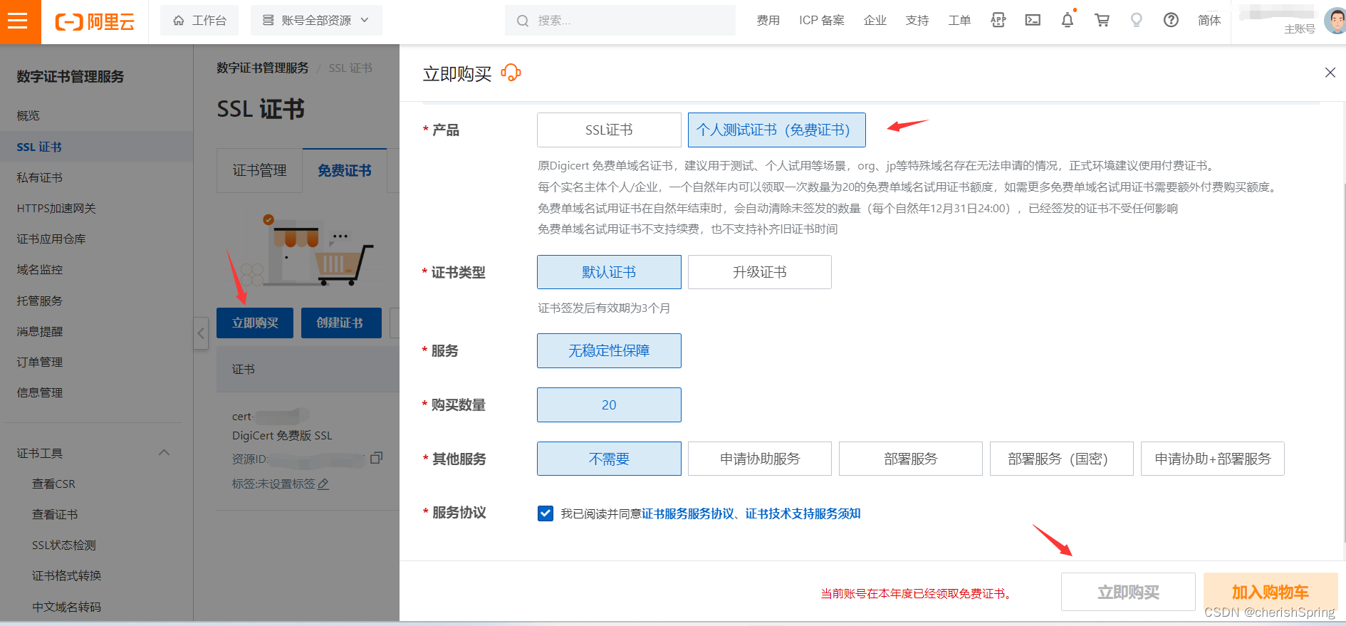This screenshot has width=1346, height=626.
Task: Toggle the service agreement checkbox
Action: coord(546,513)
